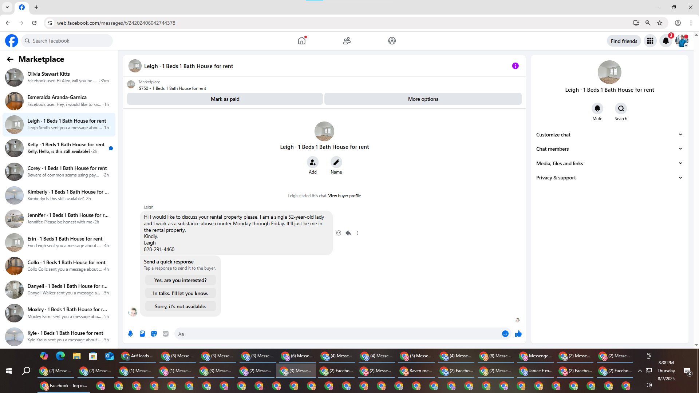Image resolution: width=699 pixels, height=393 pixels.
Task: Show hidden system tray icons
Action: [x=640, y=371]
